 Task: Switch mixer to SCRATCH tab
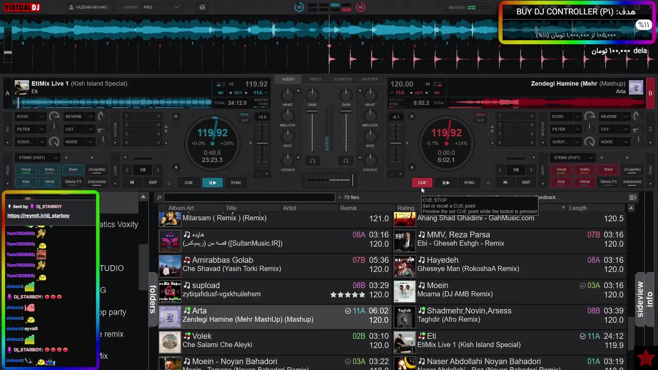point(343,79)
